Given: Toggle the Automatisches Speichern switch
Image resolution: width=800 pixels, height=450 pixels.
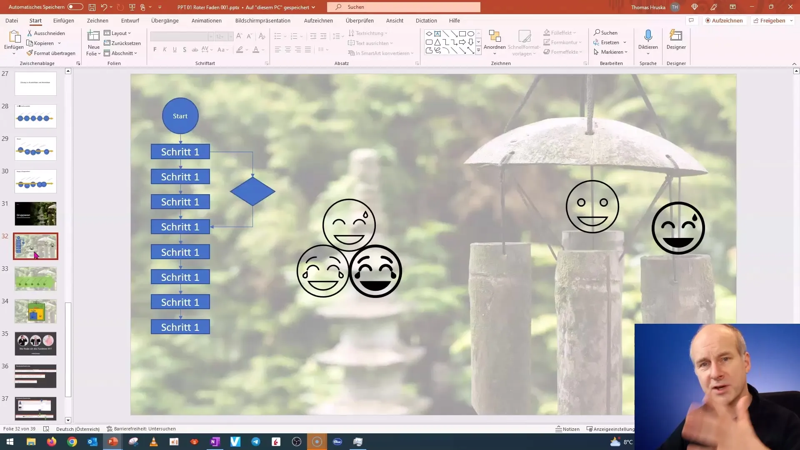Looking at the screenshot, I should (75, 7).
